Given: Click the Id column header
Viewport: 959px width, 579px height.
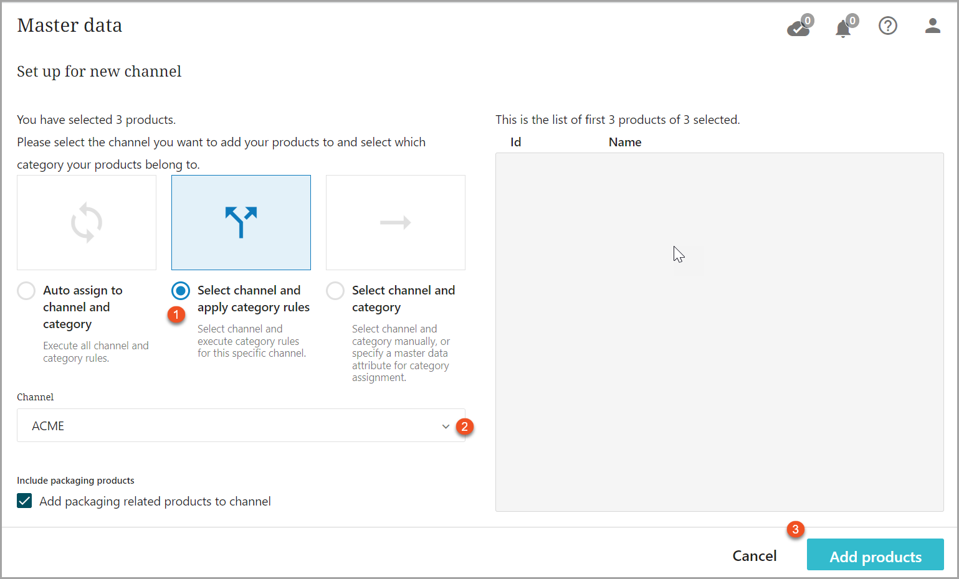Looking at the screenshot, I should click(x=515, y=142).
